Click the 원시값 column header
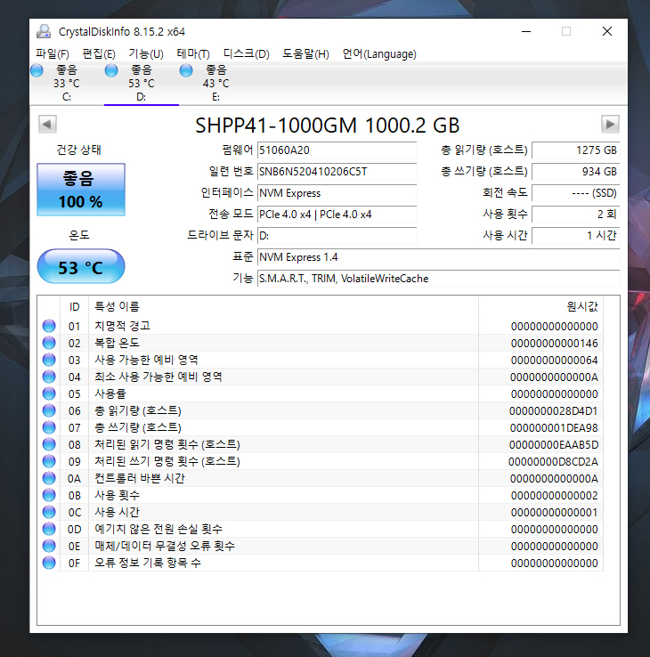 tap(540, 307)
